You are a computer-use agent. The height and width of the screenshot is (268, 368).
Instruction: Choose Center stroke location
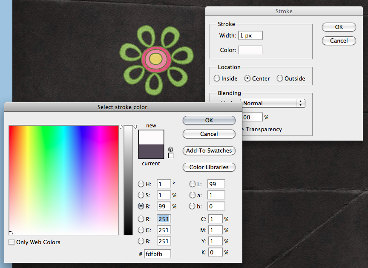(x=247, y=78)
